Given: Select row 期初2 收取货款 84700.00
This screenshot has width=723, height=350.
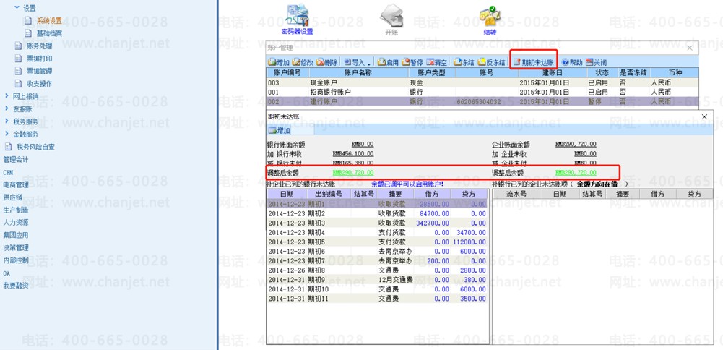Looking at the screenshot, I should pyautogui.click(x=377, y=213).
